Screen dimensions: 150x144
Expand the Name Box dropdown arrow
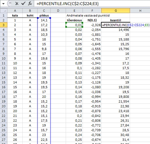(3, 4)
